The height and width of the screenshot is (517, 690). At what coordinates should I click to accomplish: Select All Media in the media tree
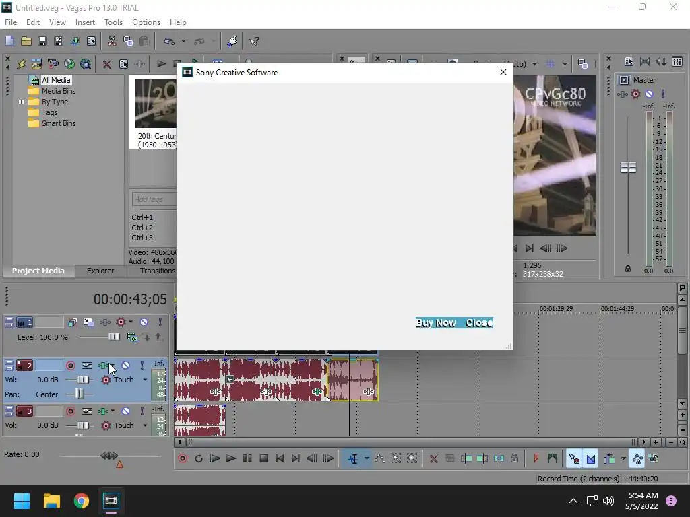(x=56, y=80)
